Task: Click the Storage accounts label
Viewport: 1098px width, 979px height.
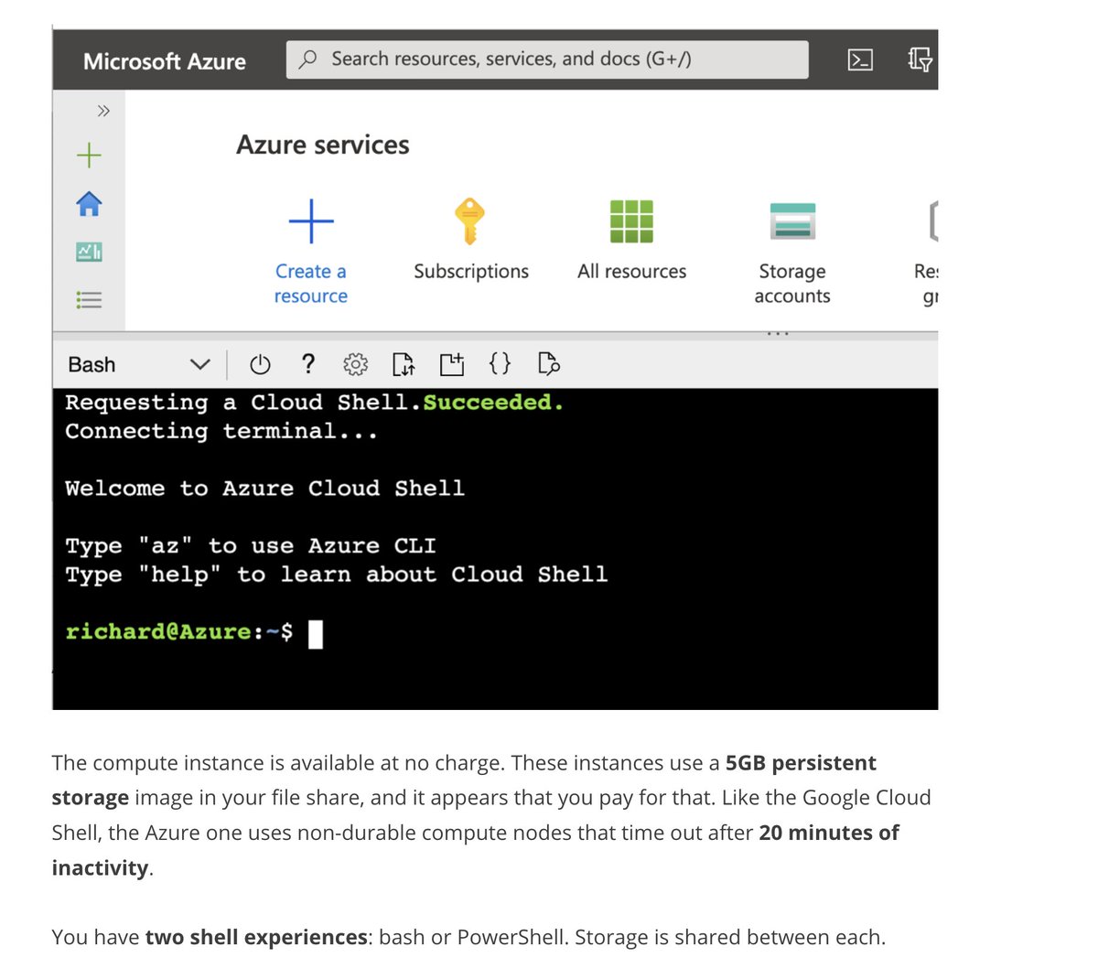Action: click(x=792, y=284)
